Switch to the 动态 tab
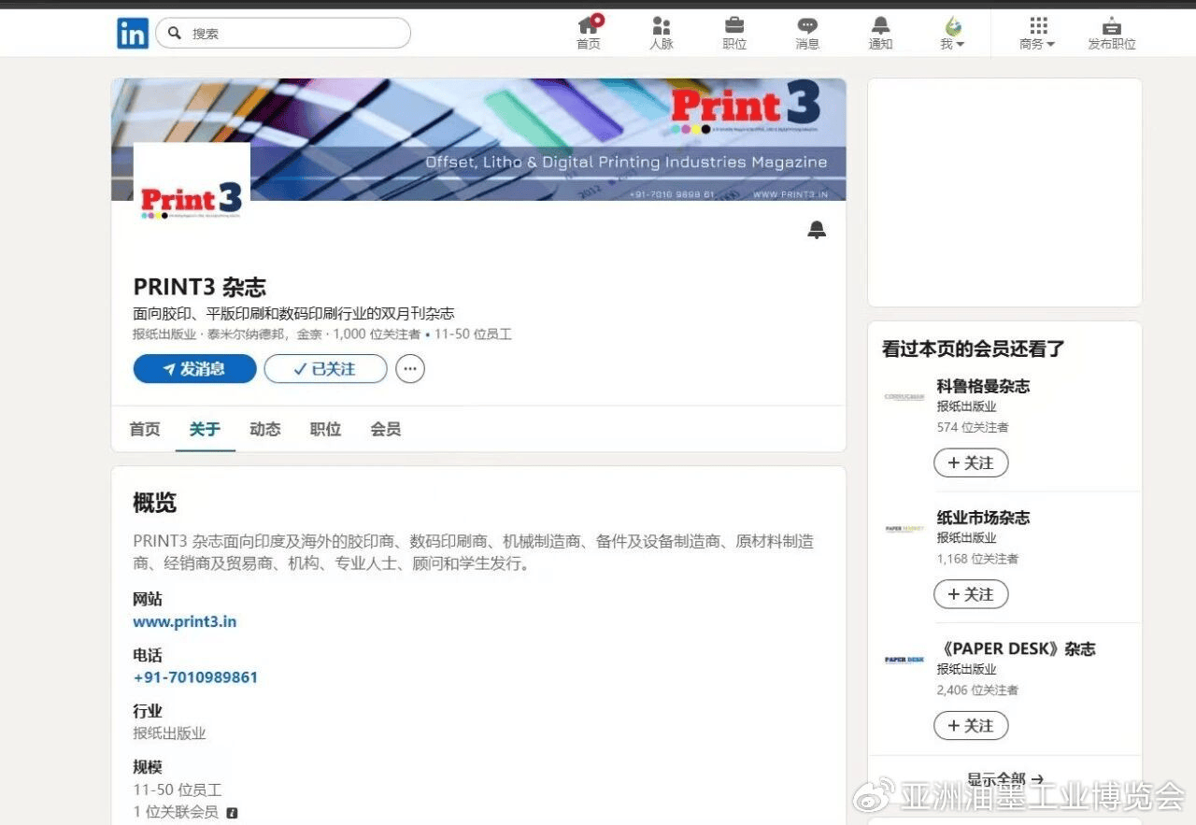This screenshot has width=1196, height=825. tap(264, 429)
